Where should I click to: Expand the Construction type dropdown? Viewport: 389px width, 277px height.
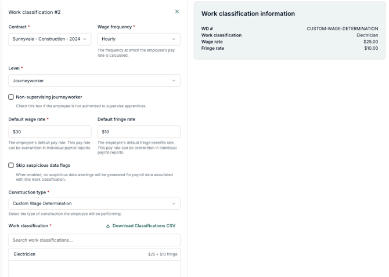tap(94, 203)
